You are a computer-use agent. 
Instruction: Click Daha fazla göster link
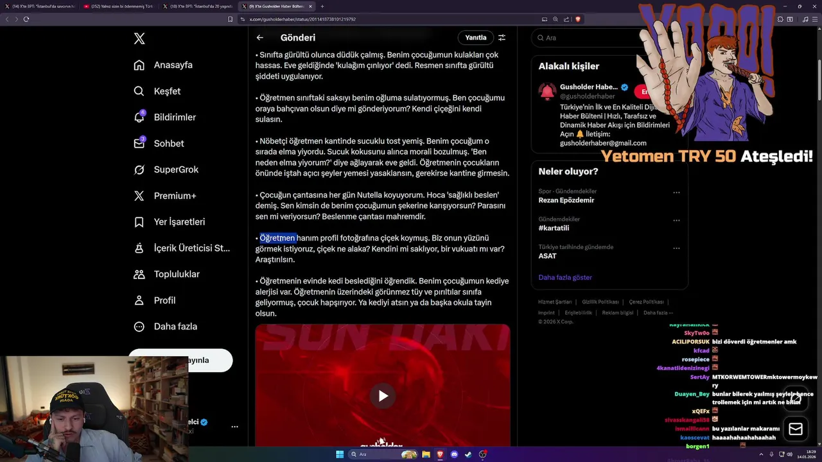tap(565, 277)
